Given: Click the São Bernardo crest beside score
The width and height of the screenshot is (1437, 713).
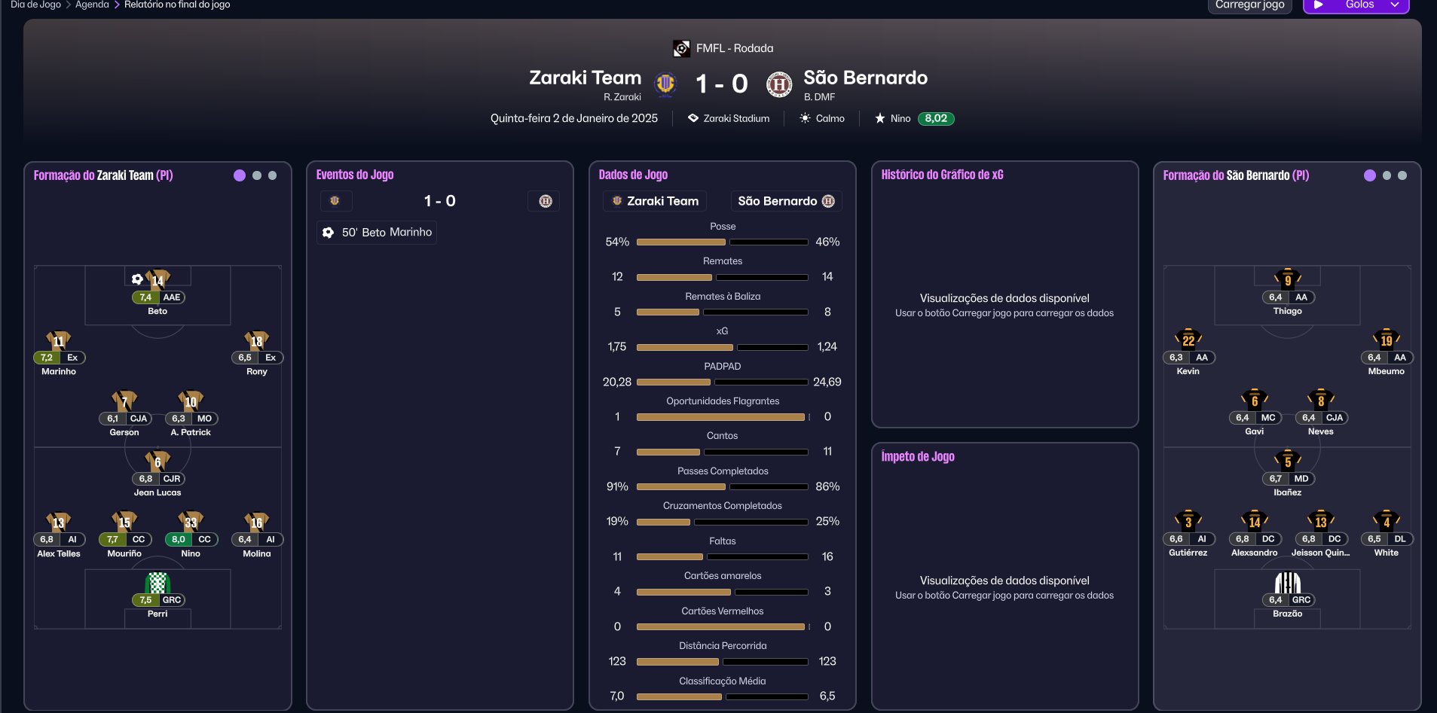Looking at the screenshot, I should click(778, 84).
